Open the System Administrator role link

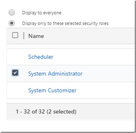[55, 74]
